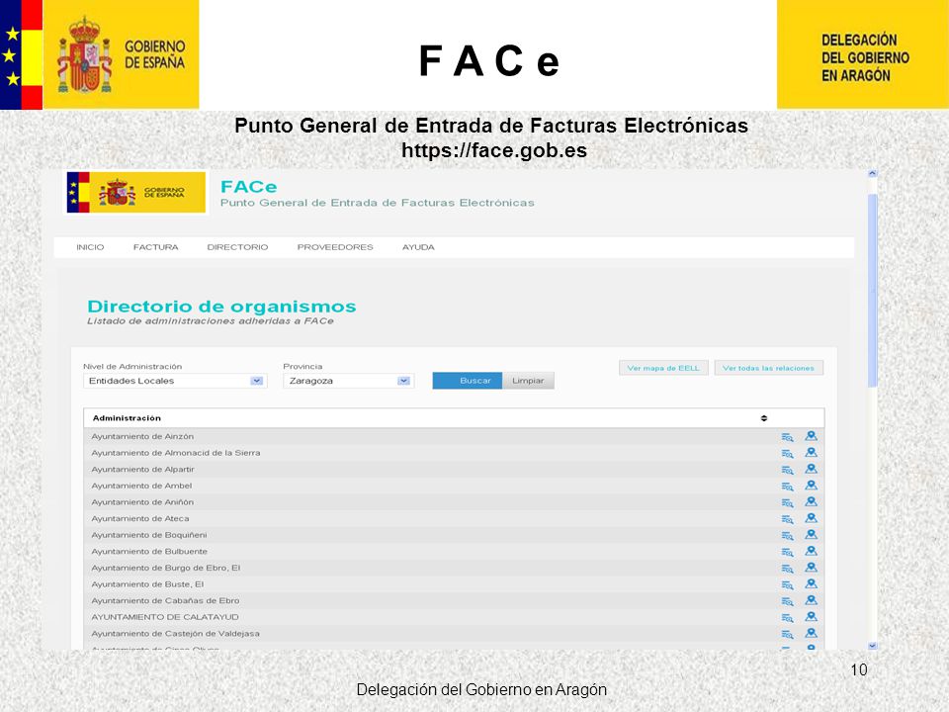Open the FACTURA menu
Viewport: 949px width, 712px height.
(x=155, y=247)
